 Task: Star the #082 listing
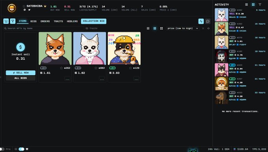click(x=96, y=68)
